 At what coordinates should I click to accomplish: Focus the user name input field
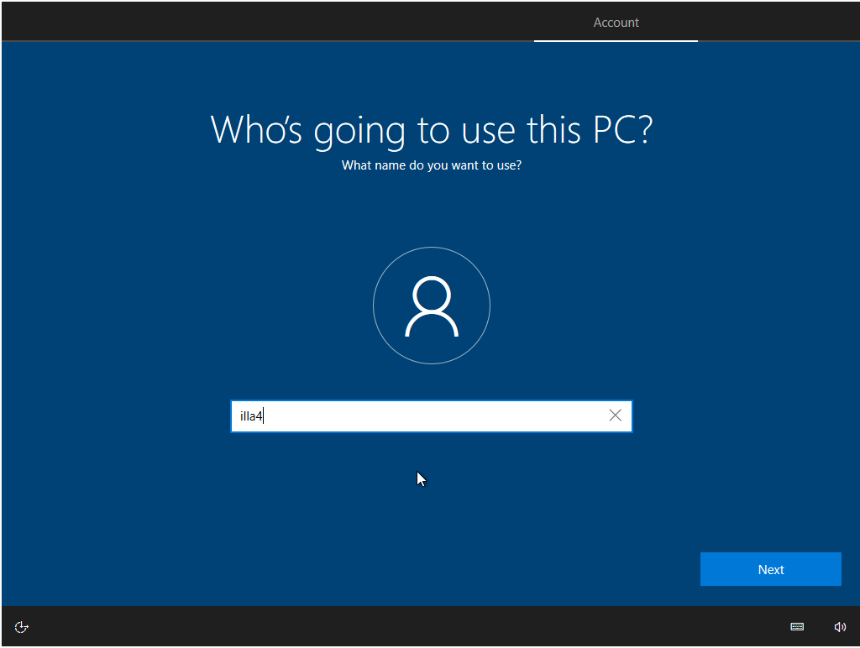click(x=420, y=416)
